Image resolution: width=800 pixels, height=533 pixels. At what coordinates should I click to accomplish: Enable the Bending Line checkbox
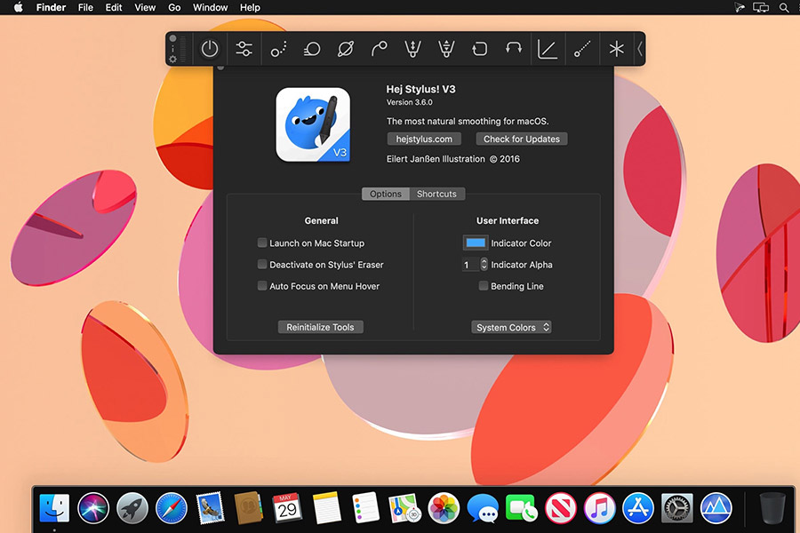point(484,286)
